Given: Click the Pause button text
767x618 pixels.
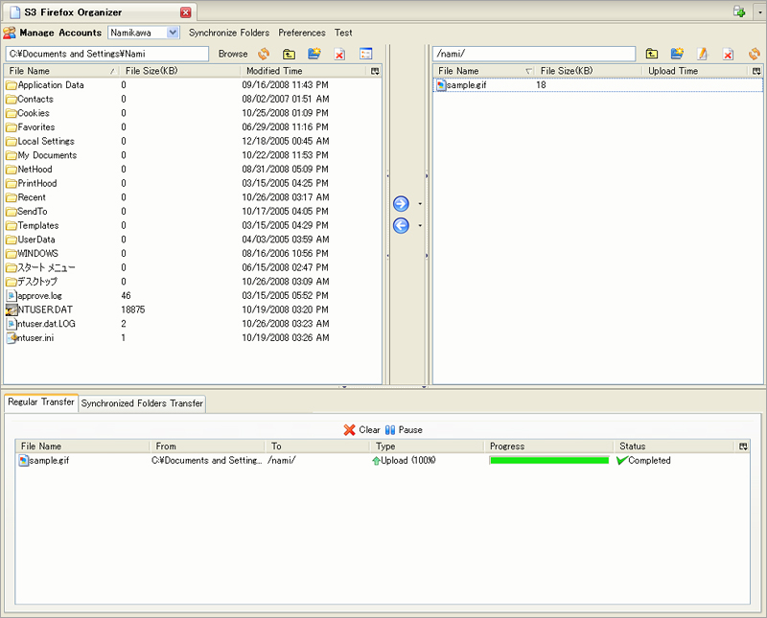Looking at the screenshot, I should pyautogui.click(x=410, y=430).
